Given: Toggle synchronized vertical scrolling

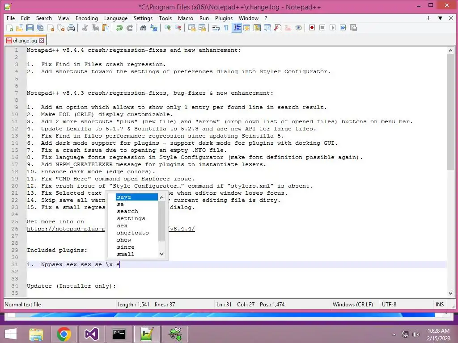Looking at the screenshot, I should 191,28.
